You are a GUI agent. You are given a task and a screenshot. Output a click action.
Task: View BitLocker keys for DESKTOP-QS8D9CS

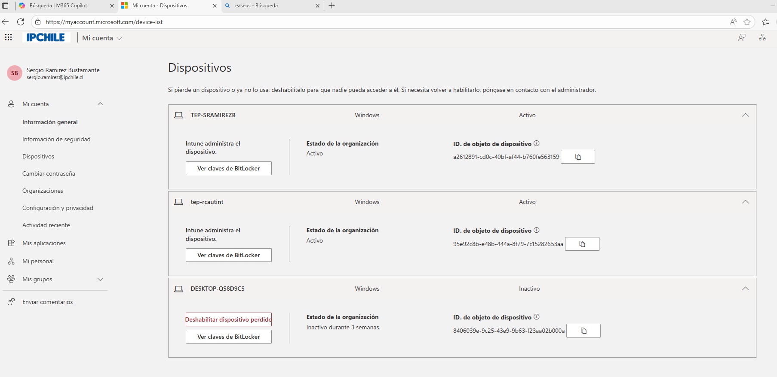[x=228, y=337]
